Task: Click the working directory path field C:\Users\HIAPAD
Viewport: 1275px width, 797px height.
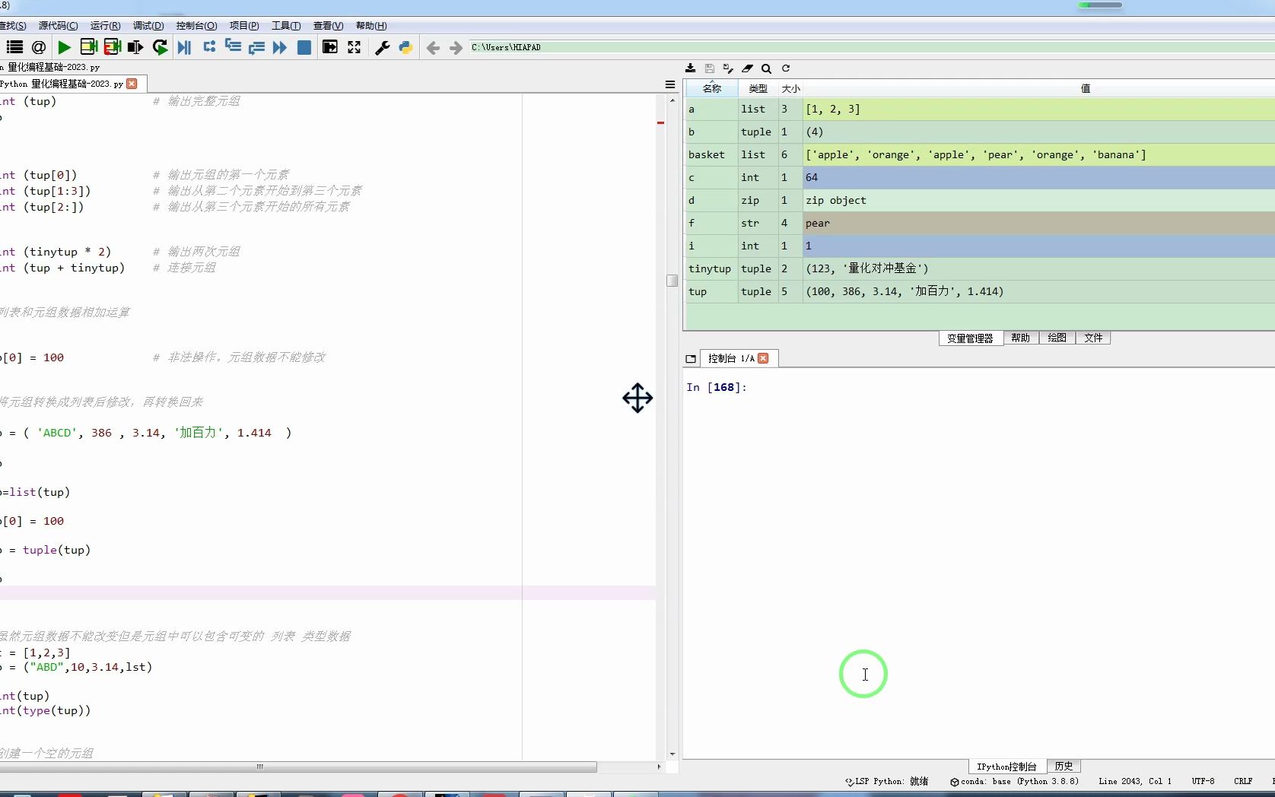Action: point(871,47)
